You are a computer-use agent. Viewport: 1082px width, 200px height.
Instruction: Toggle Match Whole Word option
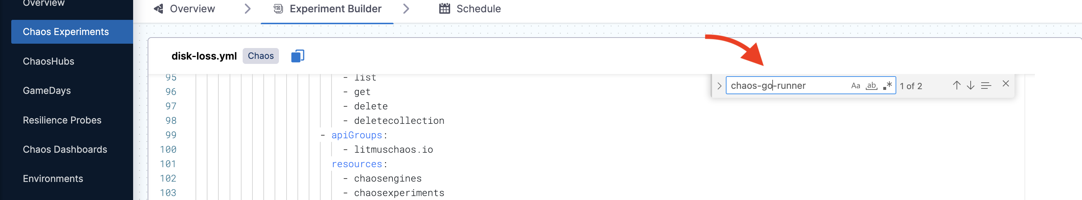[872, 86]
